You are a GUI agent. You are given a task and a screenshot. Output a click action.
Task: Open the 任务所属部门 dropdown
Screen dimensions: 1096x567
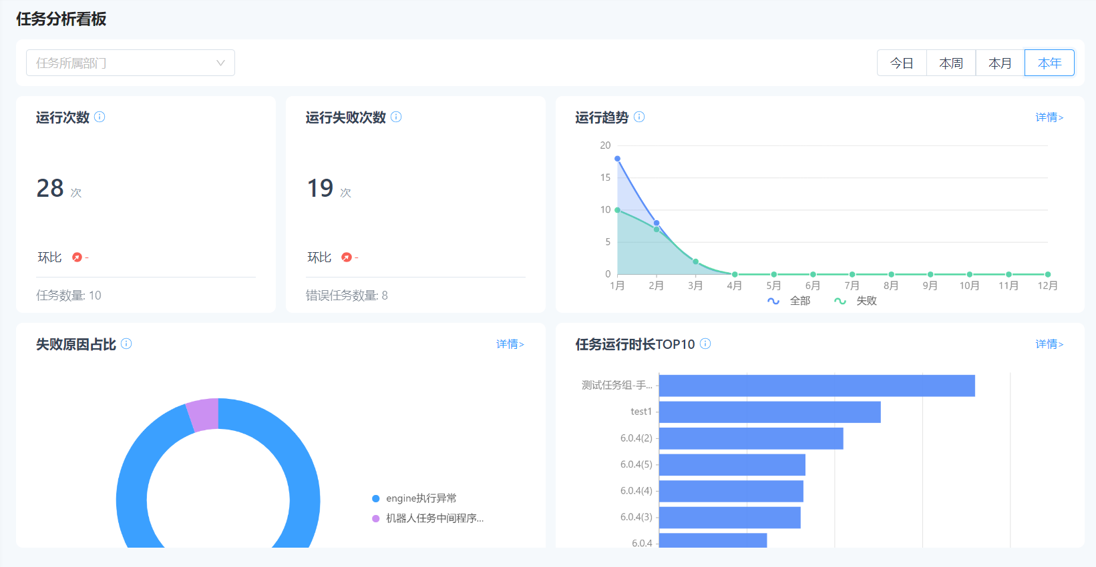pos(120,63)
